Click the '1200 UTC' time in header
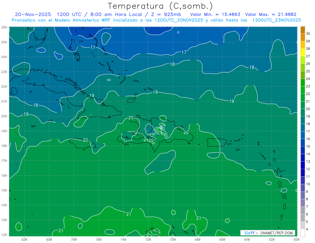 69,14
